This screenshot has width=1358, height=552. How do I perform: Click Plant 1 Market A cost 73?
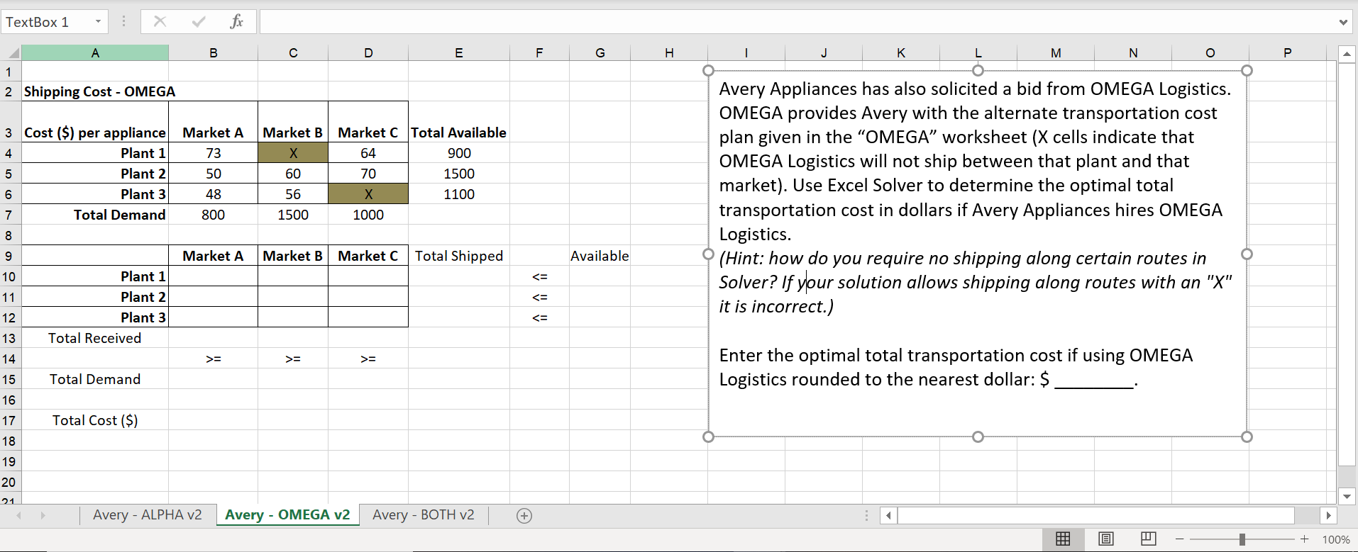click(x=213, y=153)
